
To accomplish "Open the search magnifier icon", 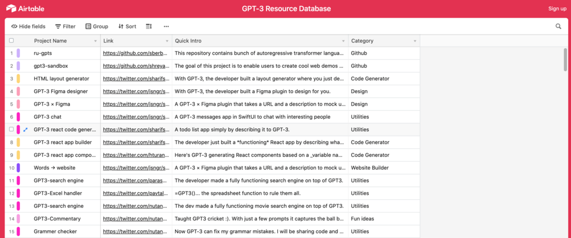I will click(x=559, y=26).
